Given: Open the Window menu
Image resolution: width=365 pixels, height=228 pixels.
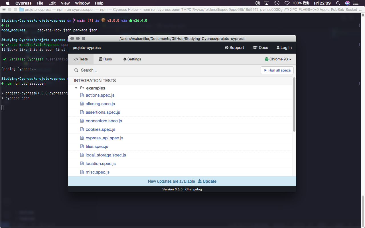Looking at the screenshot, I should [x=82, y=3].
